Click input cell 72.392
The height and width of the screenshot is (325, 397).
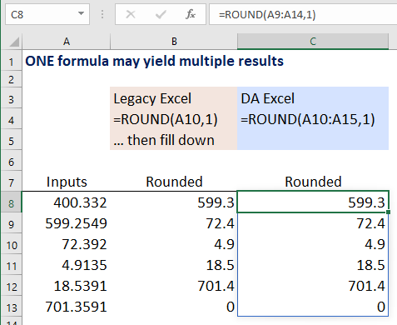coord(67,244)
